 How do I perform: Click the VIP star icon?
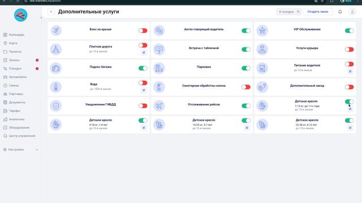point(262,30)
